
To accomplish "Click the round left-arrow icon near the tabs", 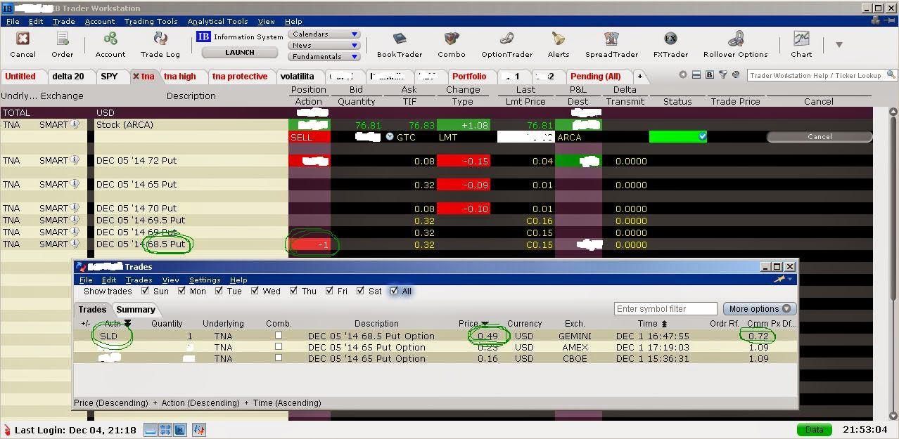I will 682,75.
